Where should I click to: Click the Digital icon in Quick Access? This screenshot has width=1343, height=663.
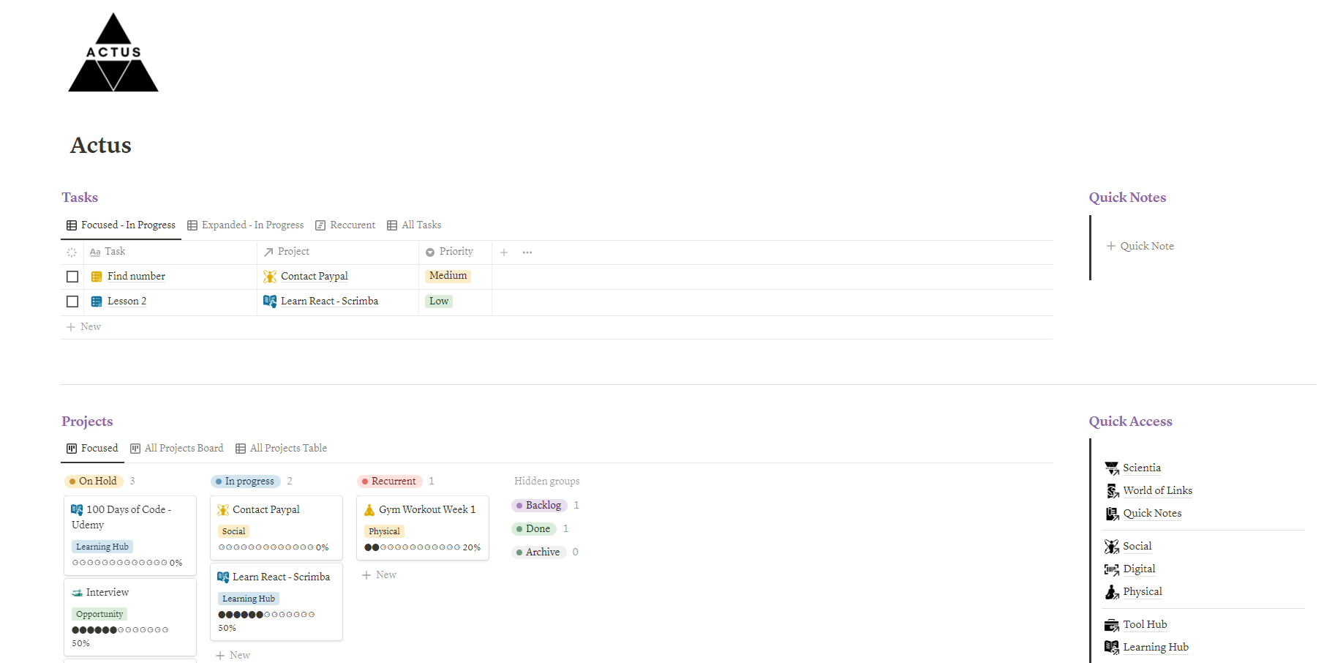[1112, 569]
